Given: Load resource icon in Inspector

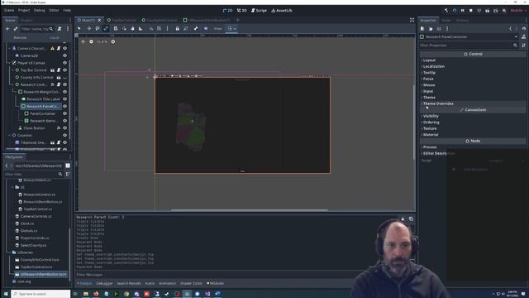Looking at the screenshot, I should click(431, 29).
